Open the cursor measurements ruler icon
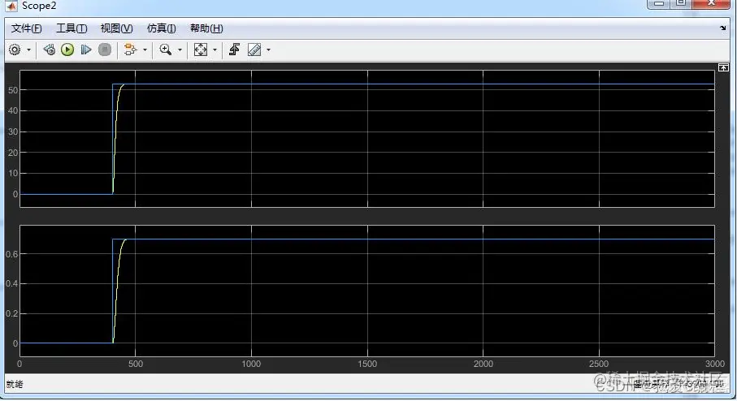 (254, 50)
